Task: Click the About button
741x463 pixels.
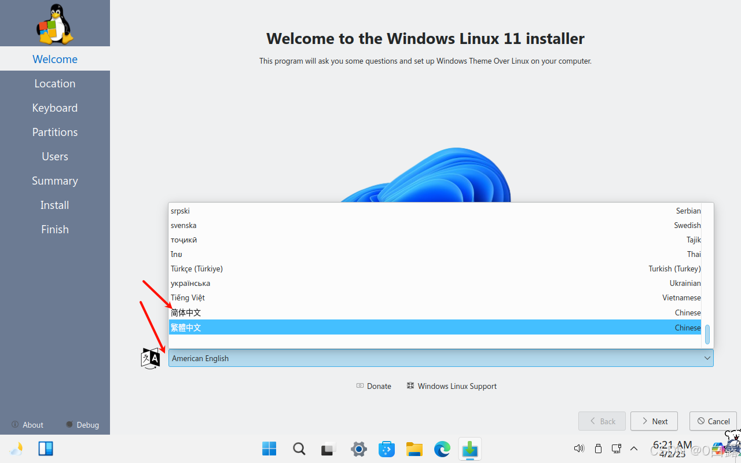Action: pyautogui.click(x=27, y=425)
